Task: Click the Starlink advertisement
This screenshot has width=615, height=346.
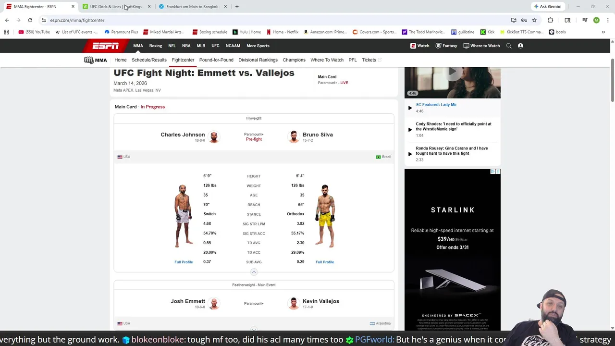Action: coord(452,249)
